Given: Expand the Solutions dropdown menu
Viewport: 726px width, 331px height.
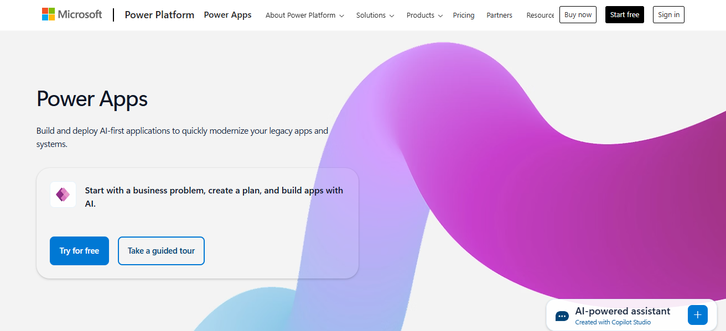Looking at the screenshot, I should coord(375,15).
